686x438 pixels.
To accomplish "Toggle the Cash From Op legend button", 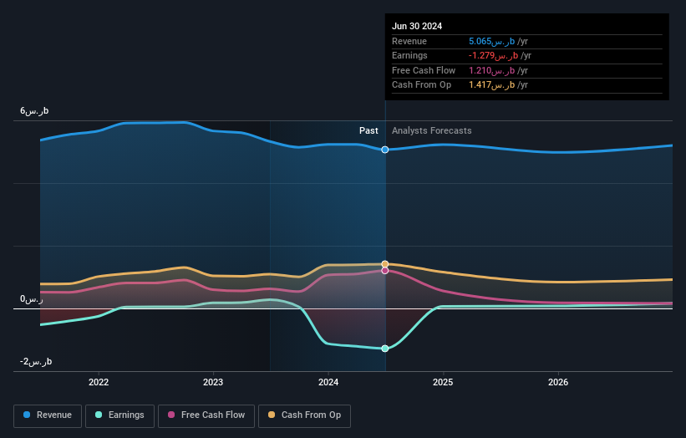I will point(304,415).
